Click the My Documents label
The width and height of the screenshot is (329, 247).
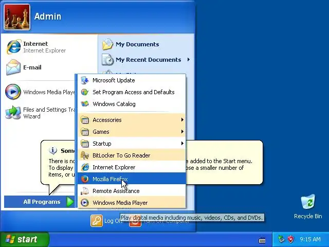tap(137, 44)
